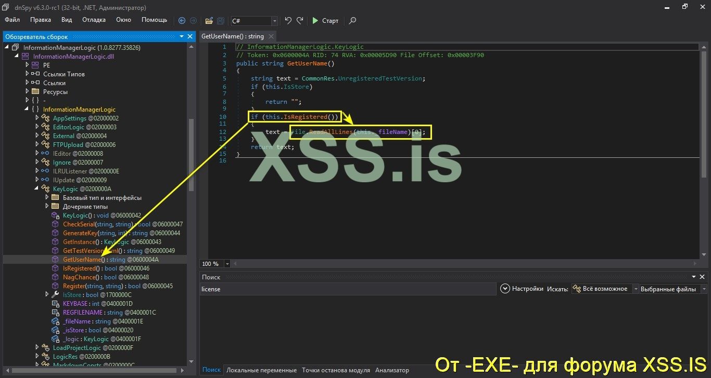Click the KeyLogic() constructor method icon

click(x=55, y=215)
